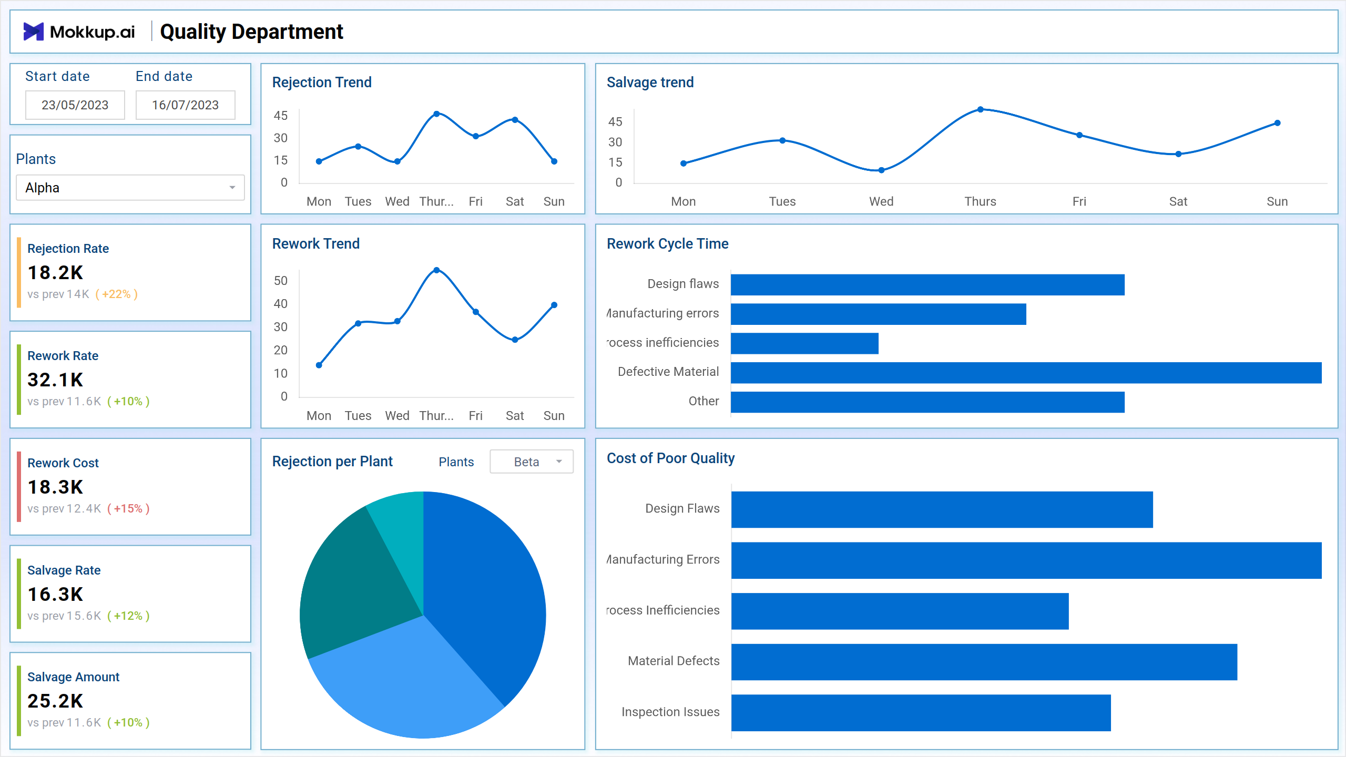The image size is (1346, 757).
Task: Click the Thursday peak point in Rework Trend
Action: [x=436, y=270]
